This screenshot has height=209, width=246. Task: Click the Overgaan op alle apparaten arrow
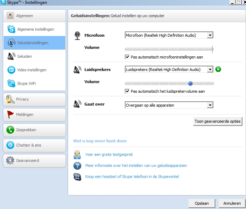pos(210,105)
